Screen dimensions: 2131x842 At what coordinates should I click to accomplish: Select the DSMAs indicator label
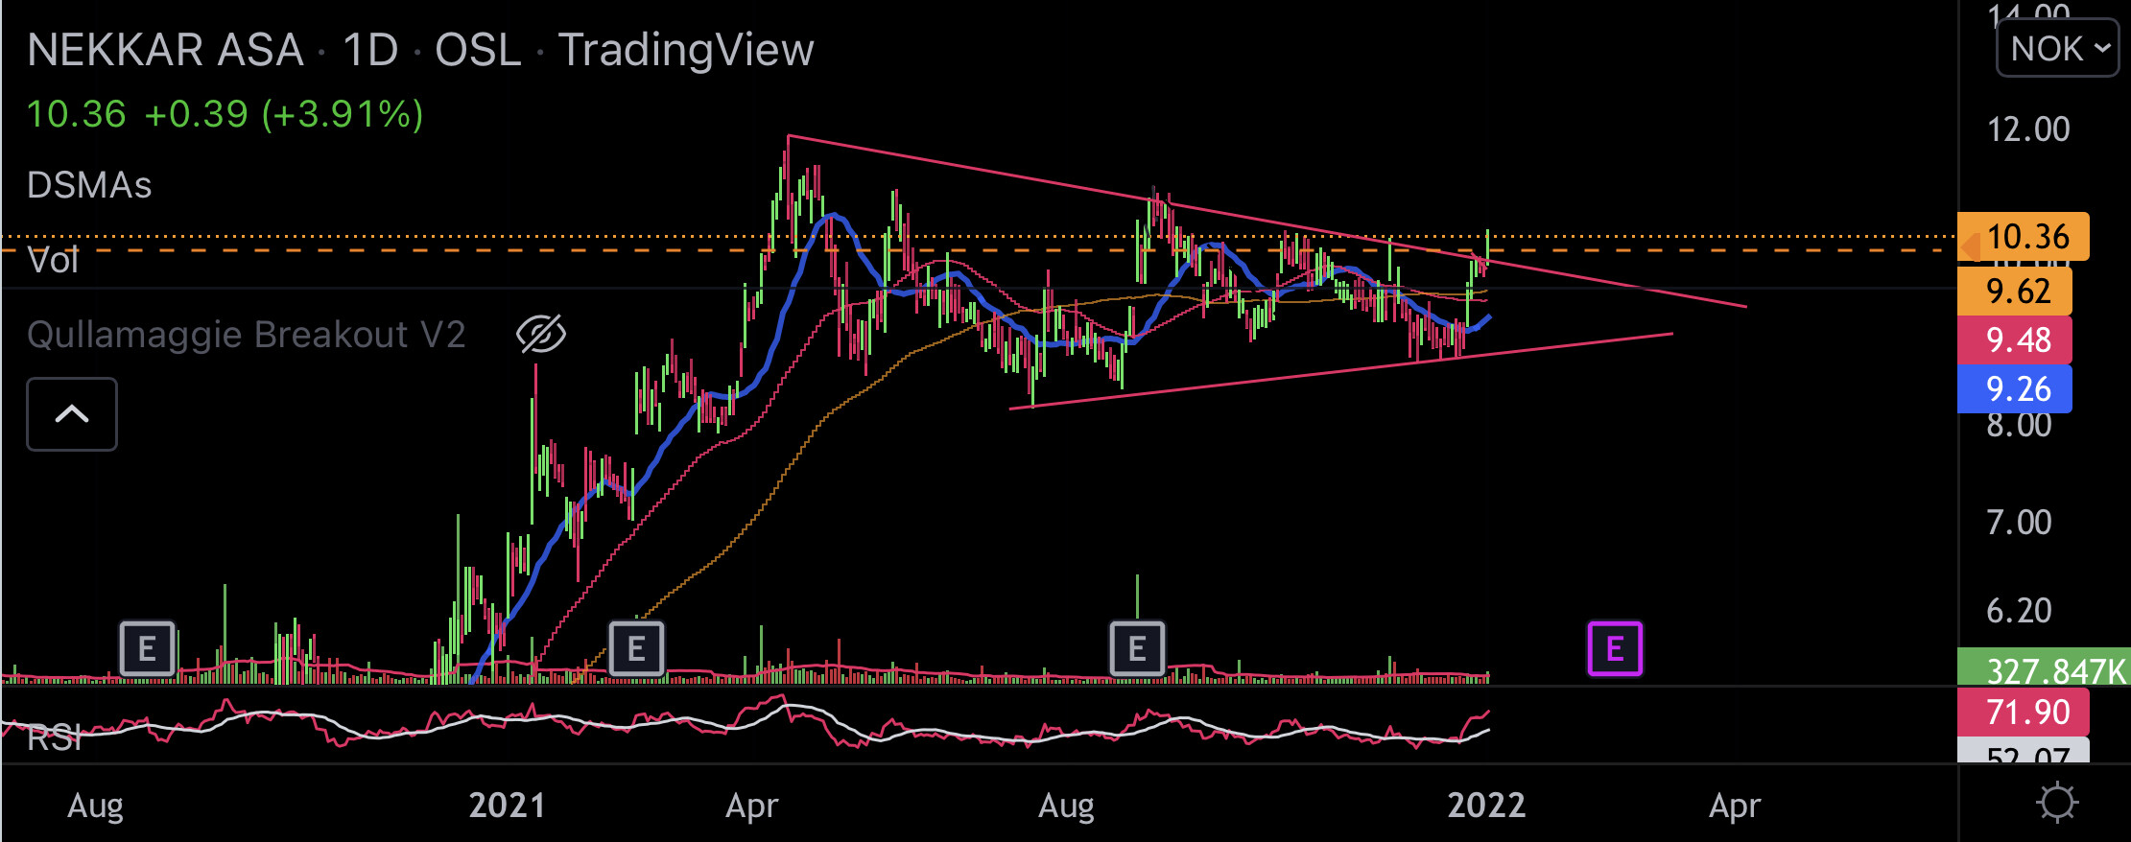pos(89,185)
